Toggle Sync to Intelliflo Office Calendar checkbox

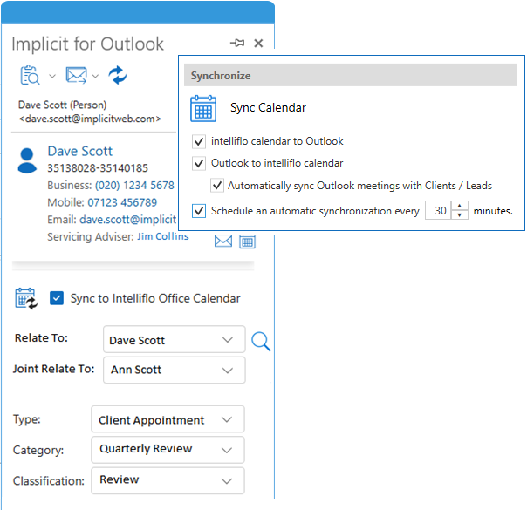coord(57,298)
